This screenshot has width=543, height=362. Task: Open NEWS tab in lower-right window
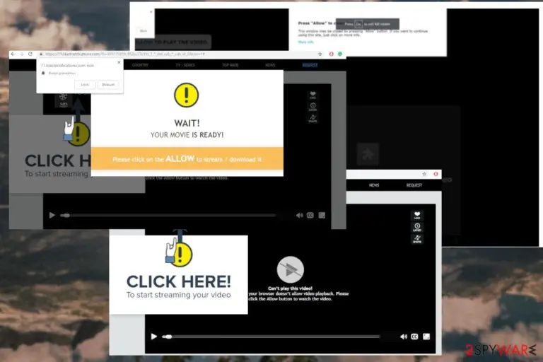pyautogui.click(x=374, y=185)
